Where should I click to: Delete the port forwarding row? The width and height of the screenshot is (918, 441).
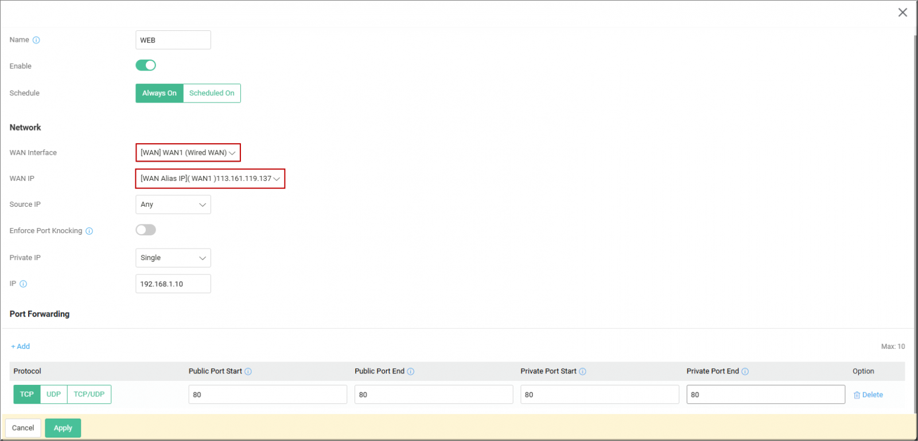pyautogui.click(x=868, y=395)
